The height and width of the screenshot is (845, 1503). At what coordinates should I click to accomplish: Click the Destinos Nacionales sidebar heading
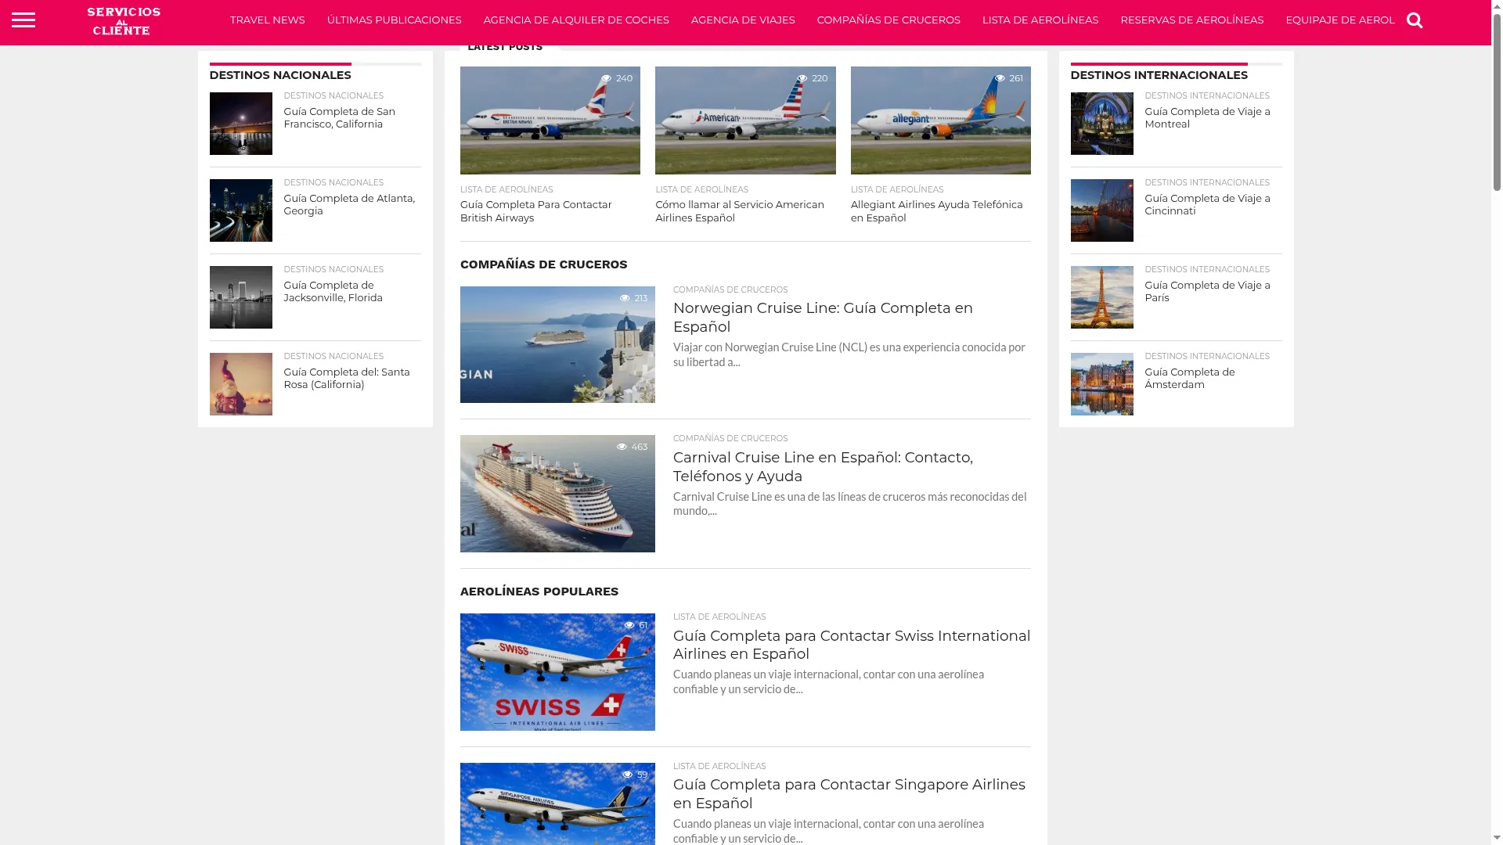(280, 75)
